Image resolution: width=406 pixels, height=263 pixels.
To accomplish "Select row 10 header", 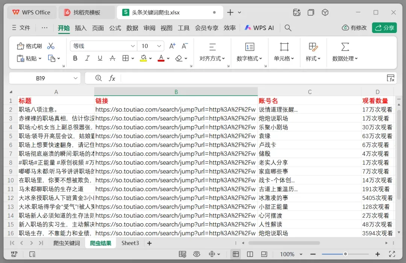I will 11,180.
